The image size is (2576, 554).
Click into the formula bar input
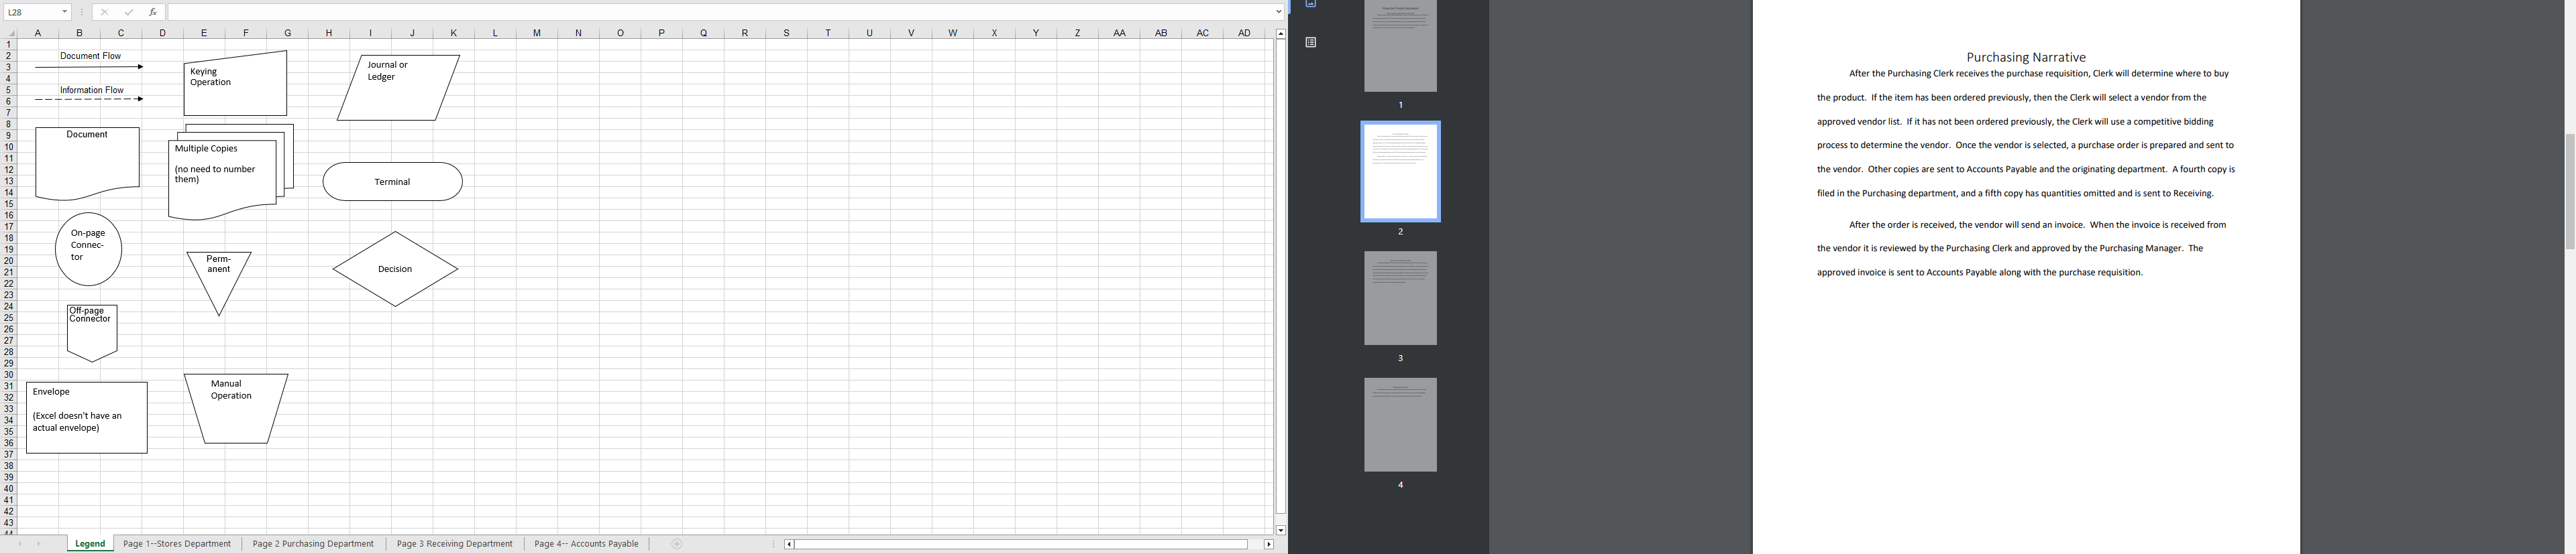720,12
